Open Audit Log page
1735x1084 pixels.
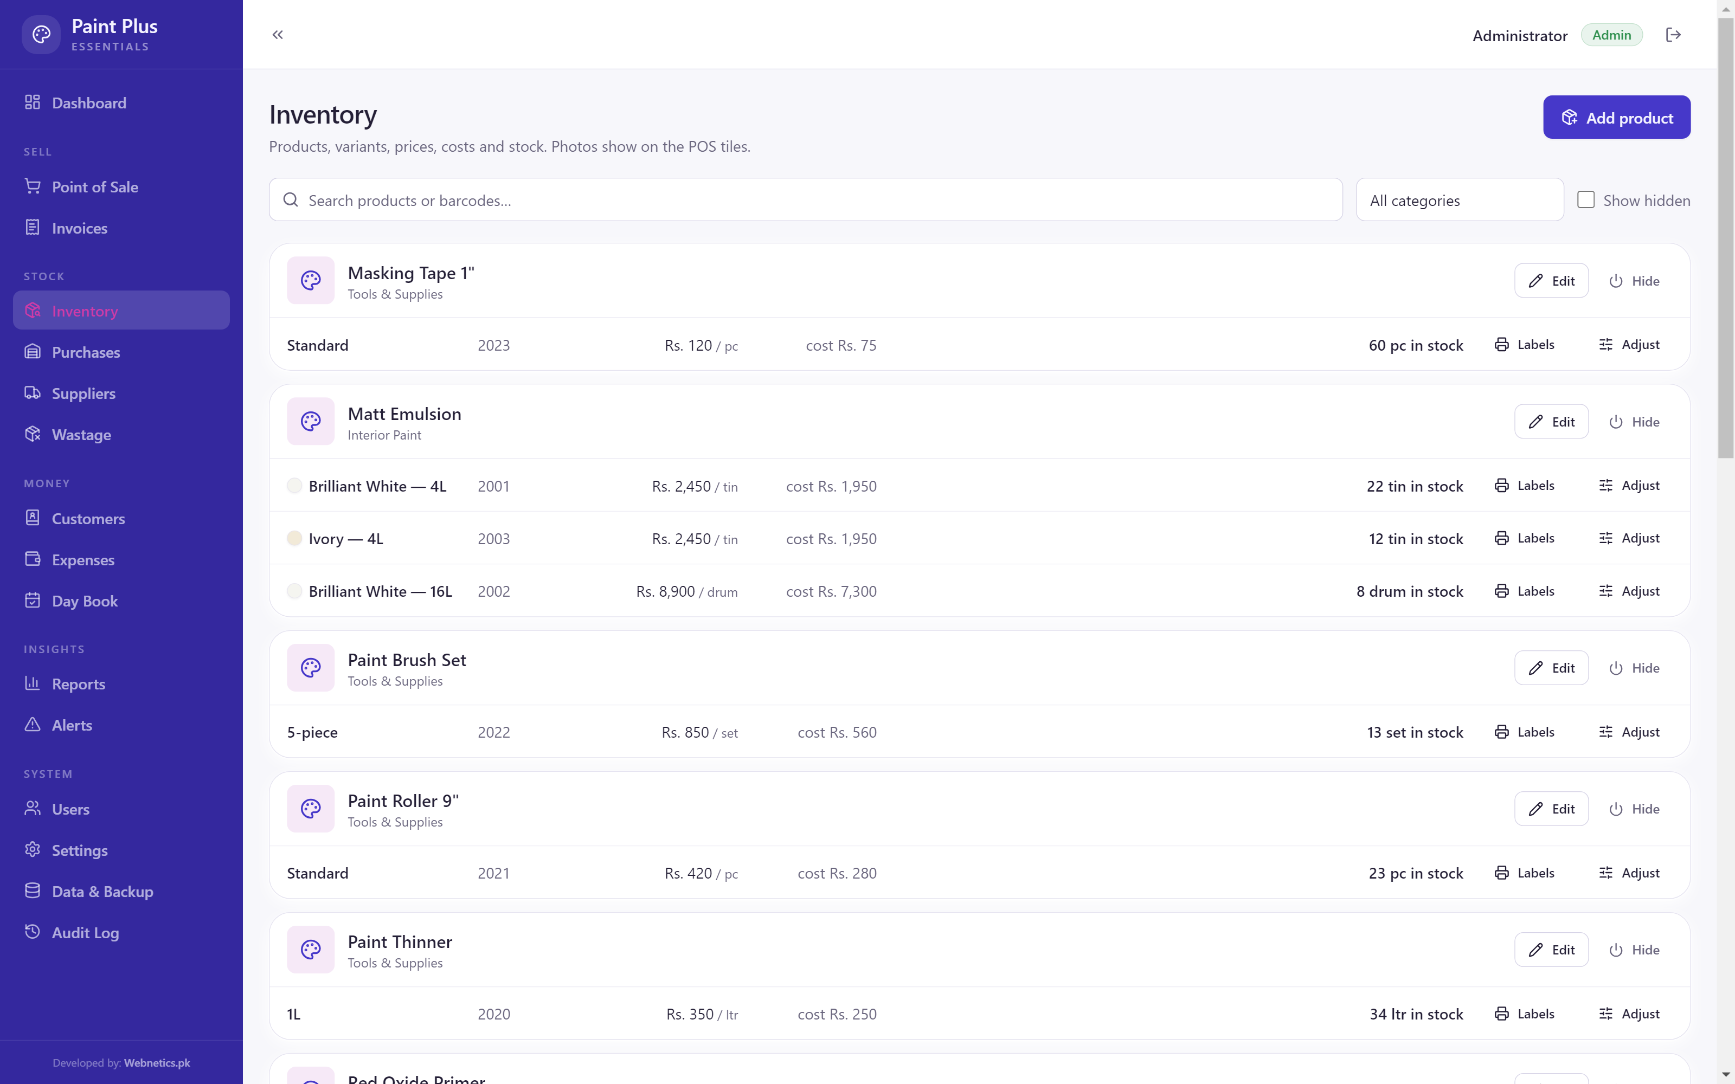pyautogui.click(x=121, y=933)
